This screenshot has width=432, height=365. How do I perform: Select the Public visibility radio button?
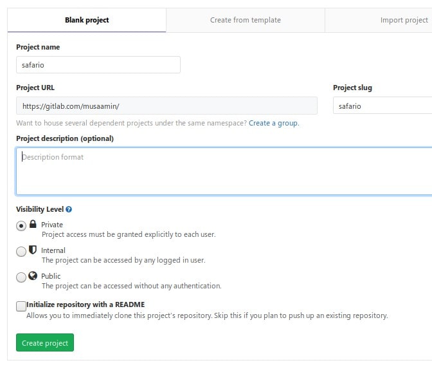point(21,277)
